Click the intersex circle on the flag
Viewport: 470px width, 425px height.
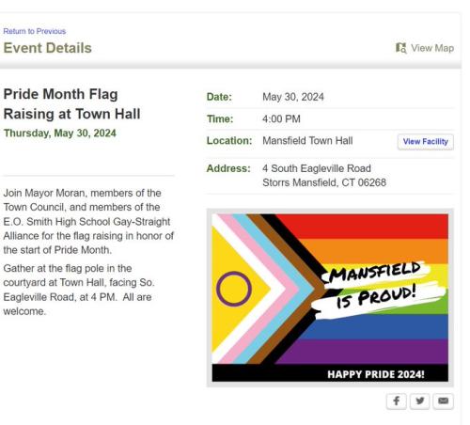[234, 289]
